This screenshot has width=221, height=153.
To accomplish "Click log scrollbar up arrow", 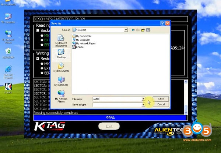I will 186,82.
